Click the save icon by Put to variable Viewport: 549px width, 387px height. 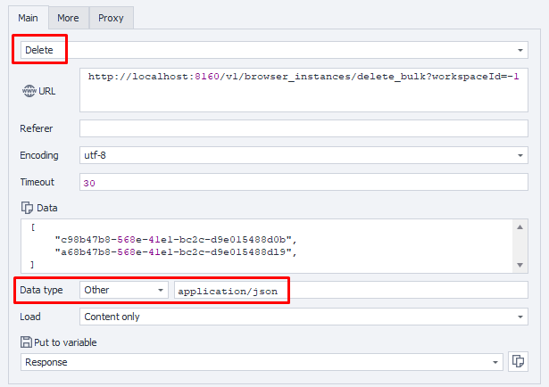[26, 342]
